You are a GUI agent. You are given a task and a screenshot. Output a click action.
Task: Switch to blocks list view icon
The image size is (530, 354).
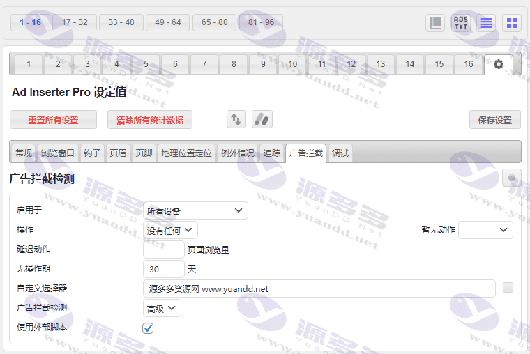point(486,23)
